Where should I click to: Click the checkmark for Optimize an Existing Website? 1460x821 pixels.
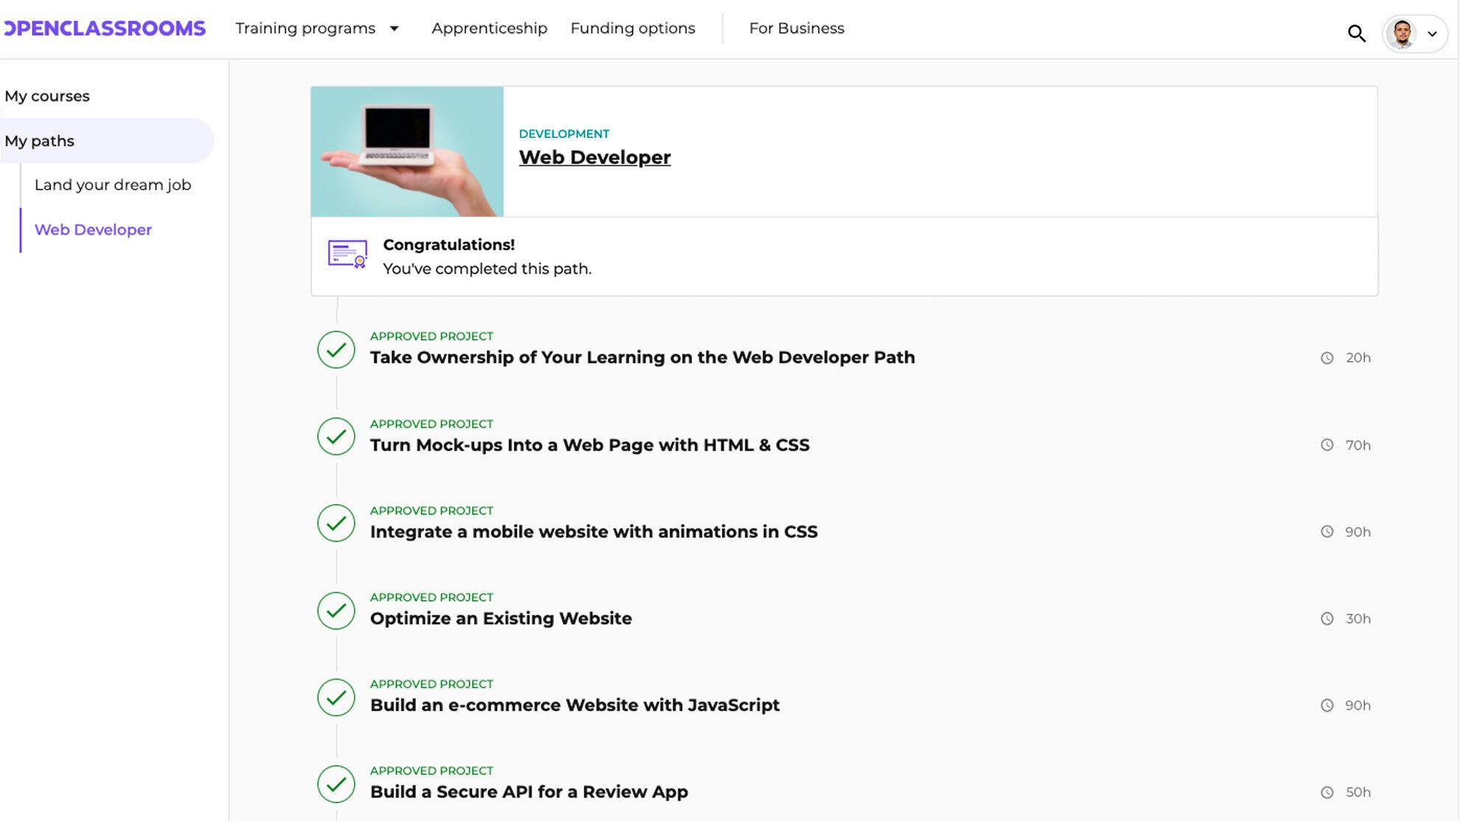[336, 610]
